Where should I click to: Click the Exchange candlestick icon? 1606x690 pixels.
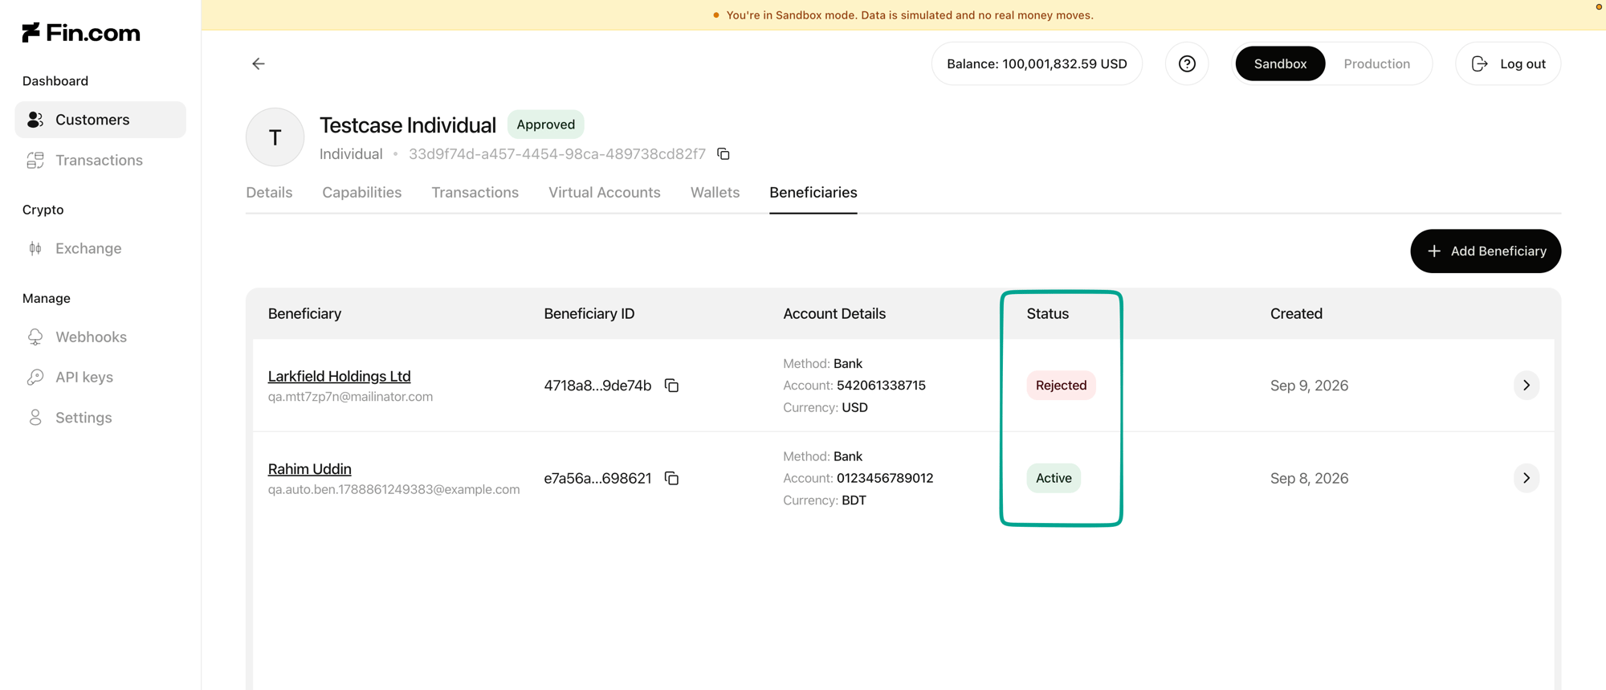click(35, 248)
